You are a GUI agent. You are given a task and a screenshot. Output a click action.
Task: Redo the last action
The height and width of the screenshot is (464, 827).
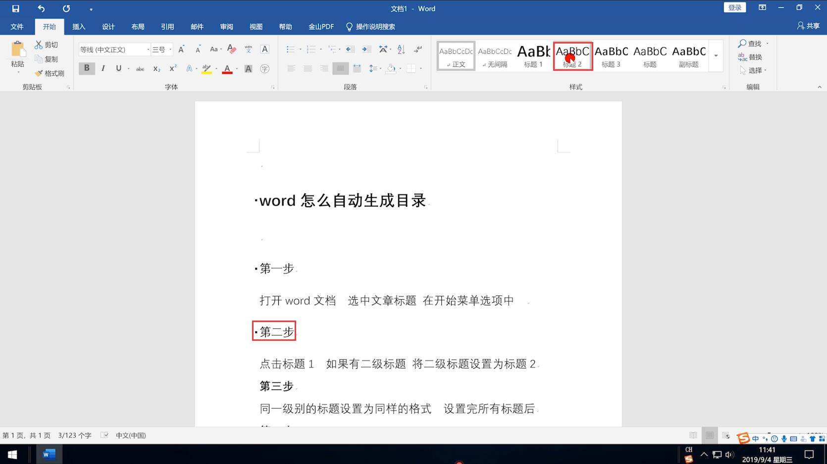click(66, 8)
